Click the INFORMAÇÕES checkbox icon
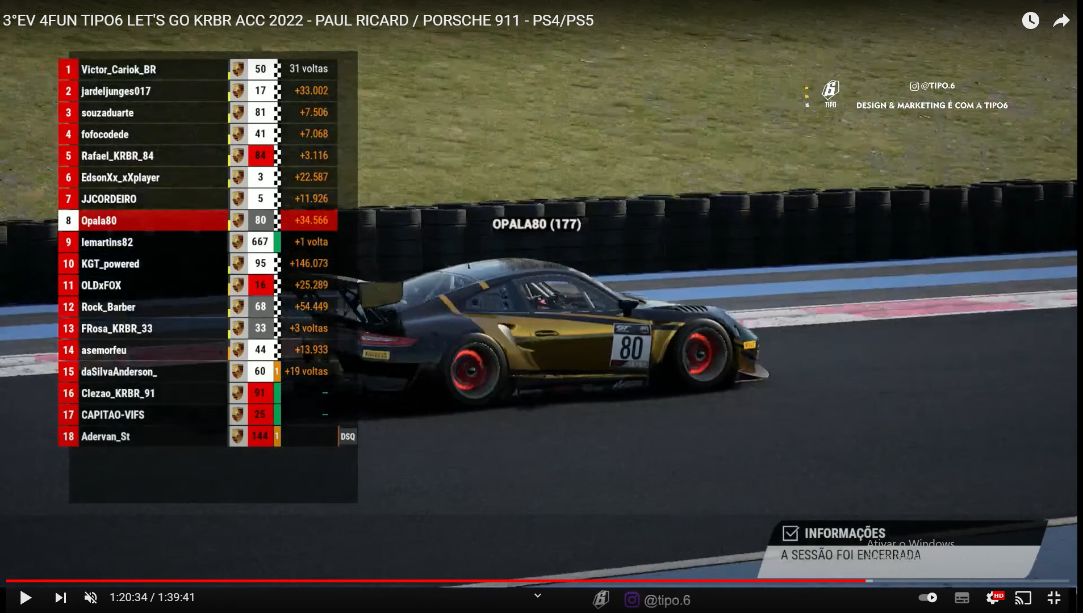 (x=790, y=533)
